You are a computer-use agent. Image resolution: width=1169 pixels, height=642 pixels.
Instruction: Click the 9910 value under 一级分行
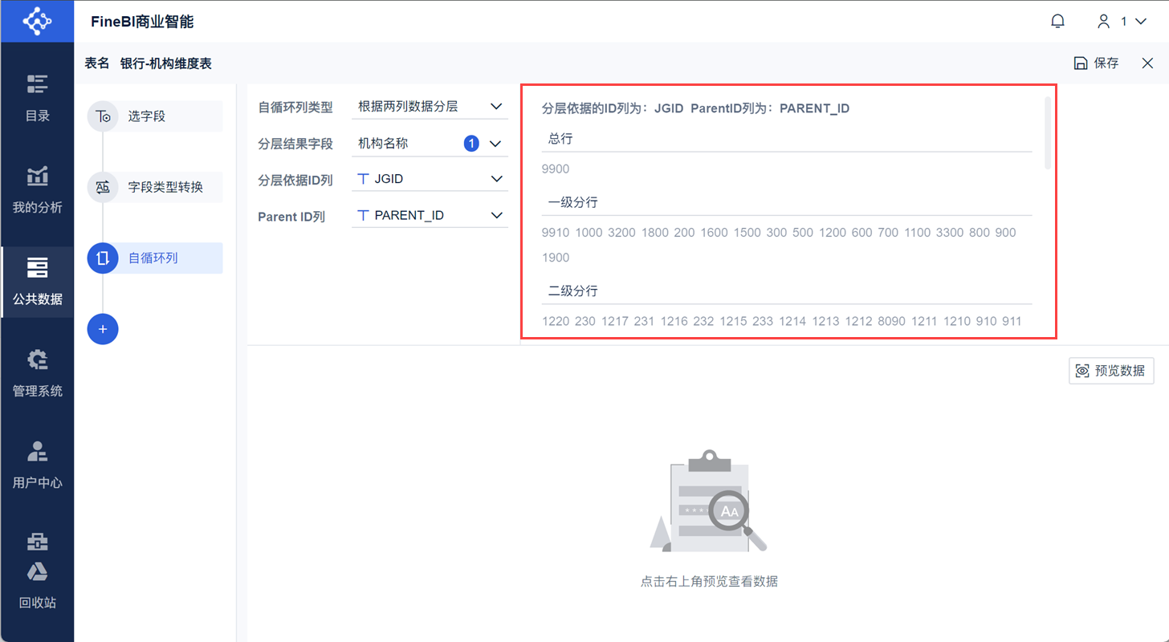(x=556, y=233)
